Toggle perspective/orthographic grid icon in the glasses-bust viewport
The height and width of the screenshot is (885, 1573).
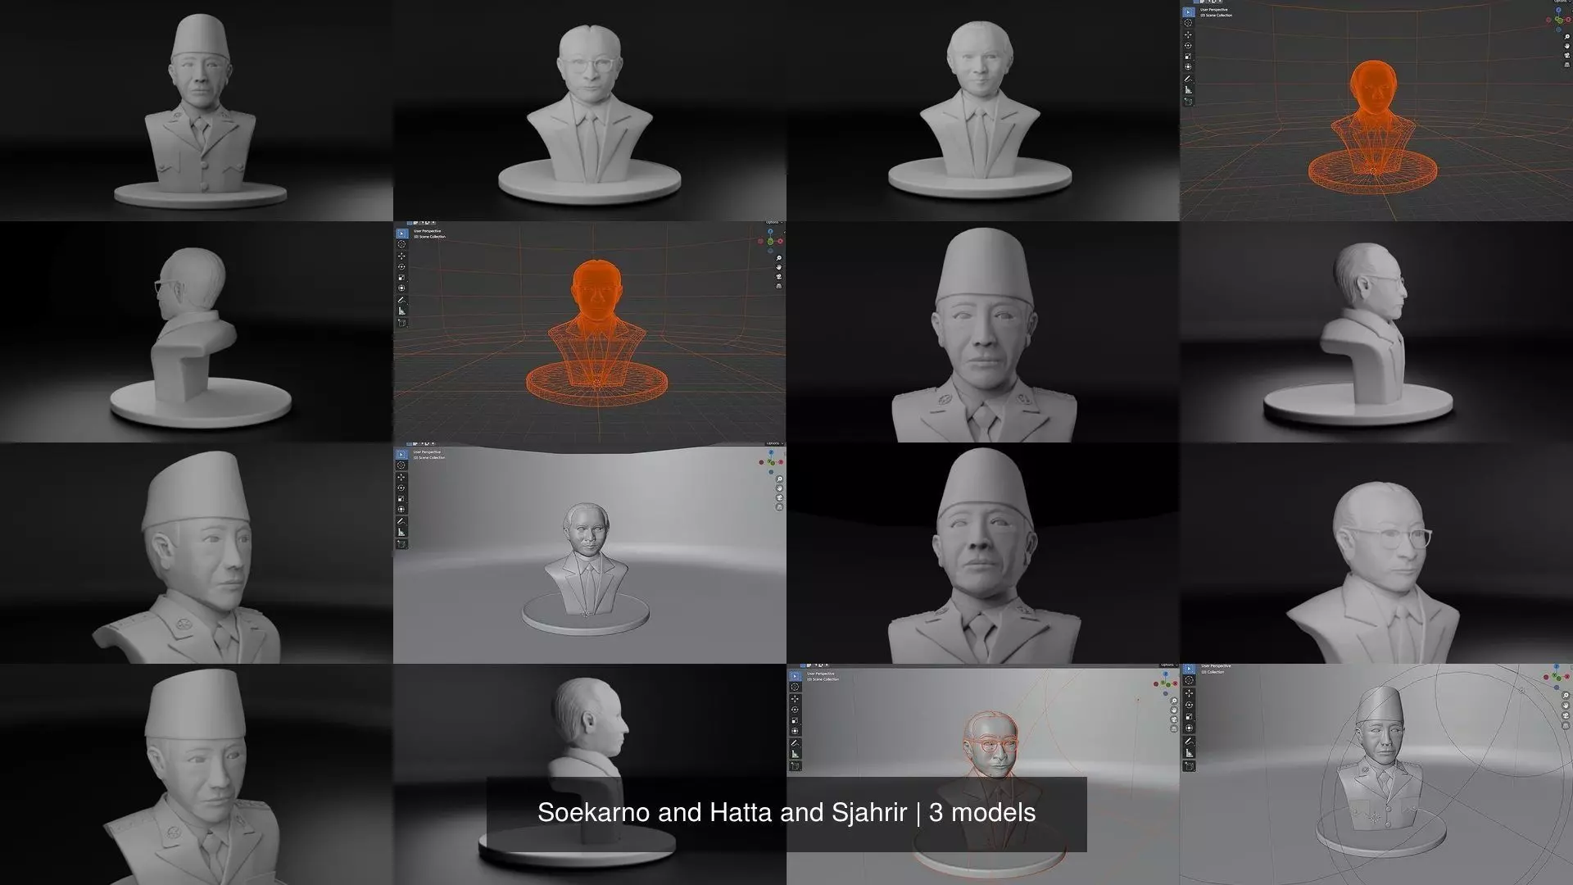tap(1174, 729)
